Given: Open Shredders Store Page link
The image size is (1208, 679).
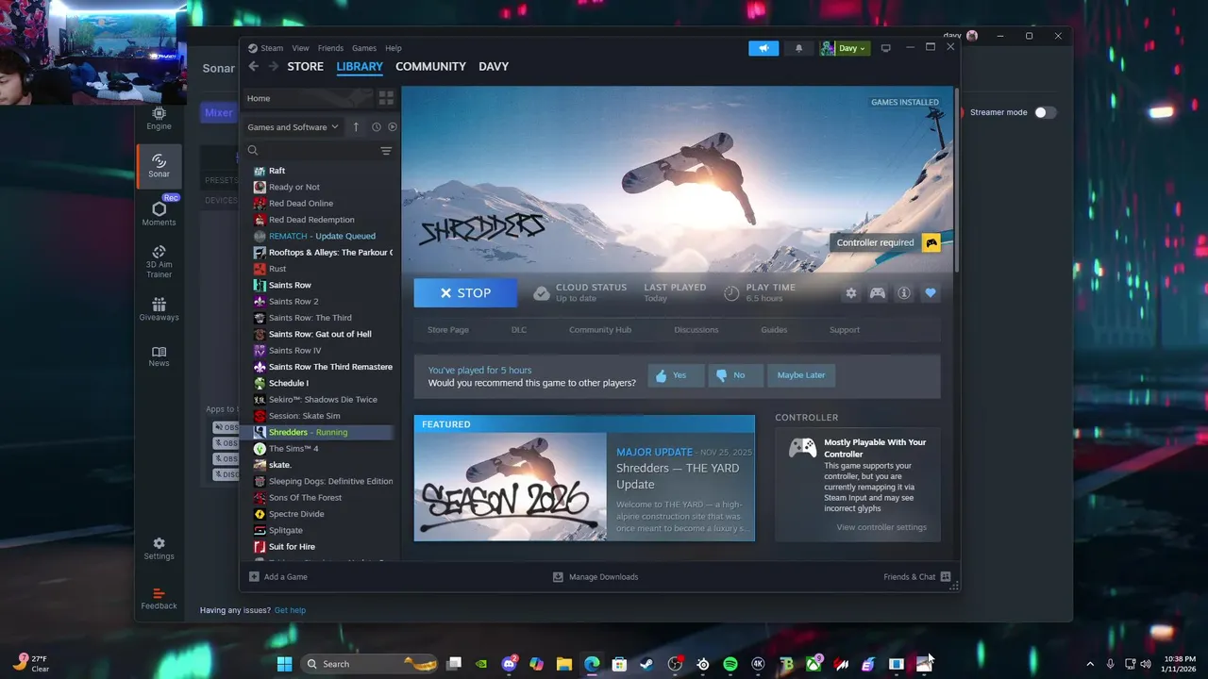Looking at the screenshot, I should click(x=448, y=330).
